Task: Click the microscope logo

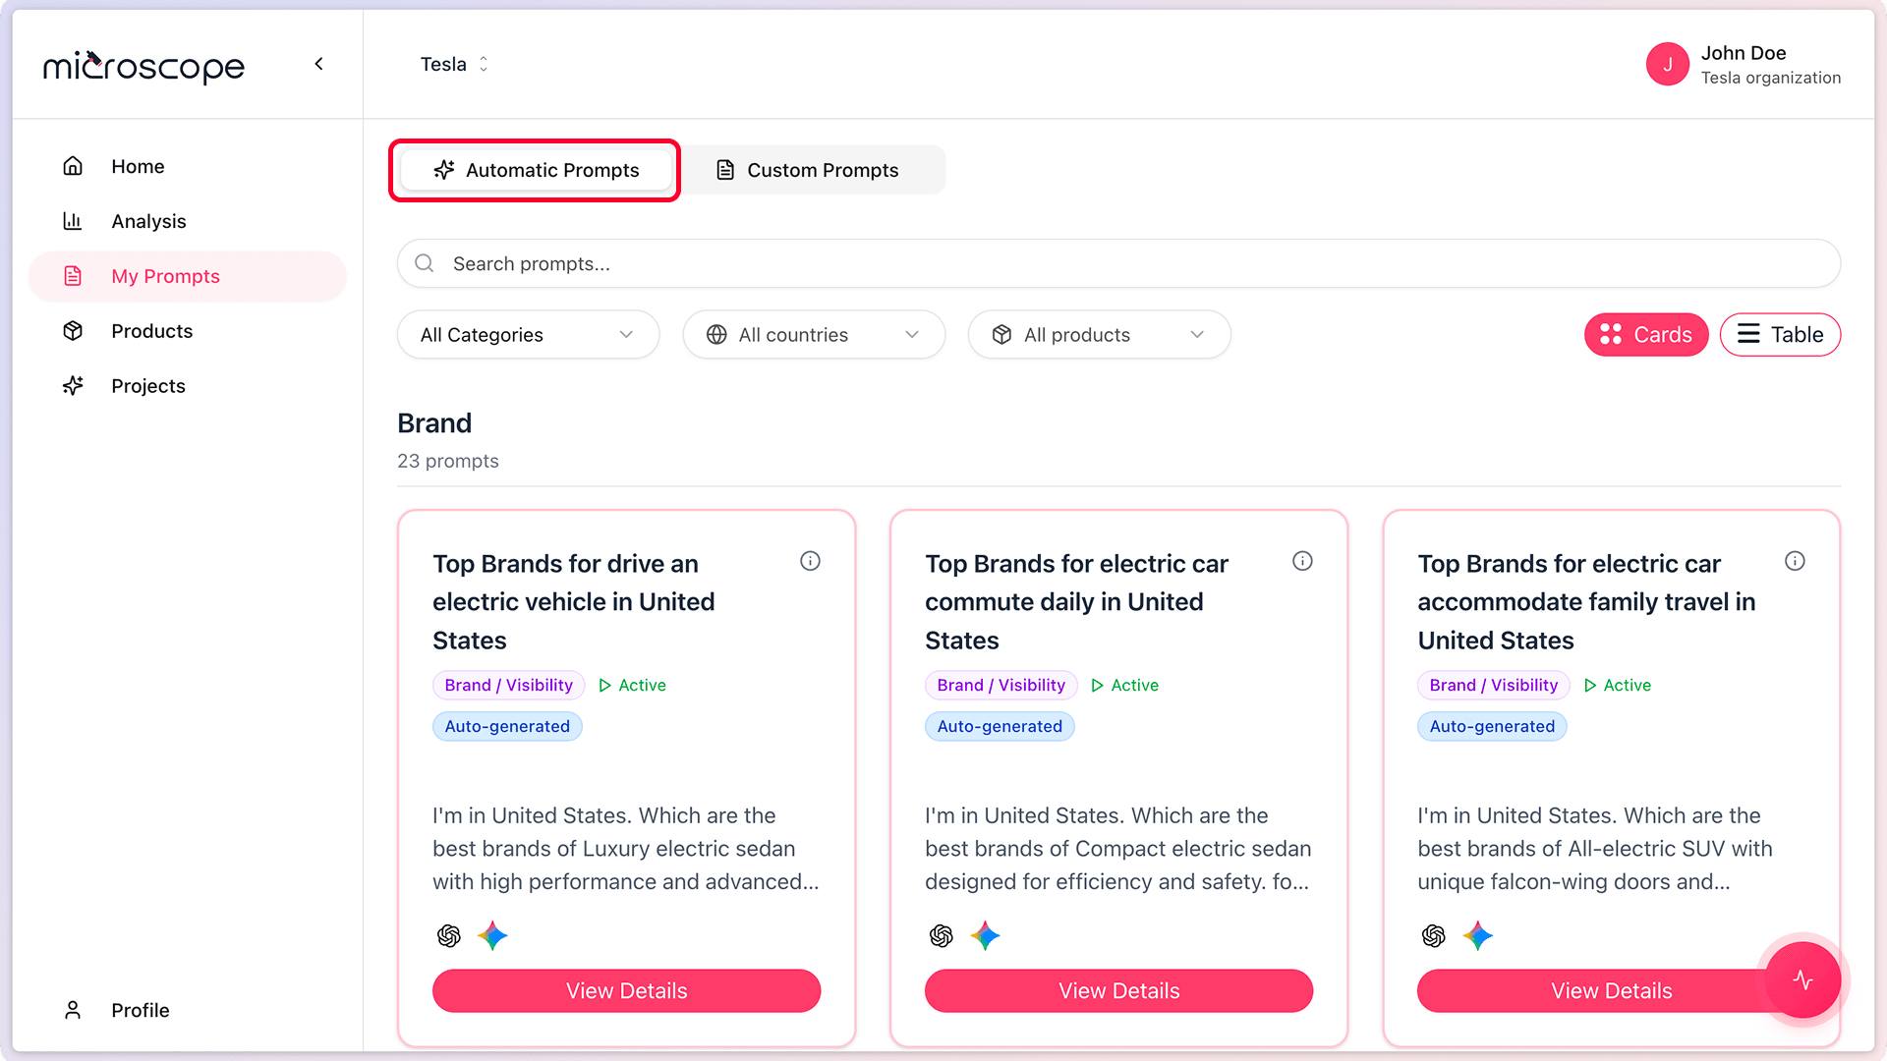Action: pos(143,66)
